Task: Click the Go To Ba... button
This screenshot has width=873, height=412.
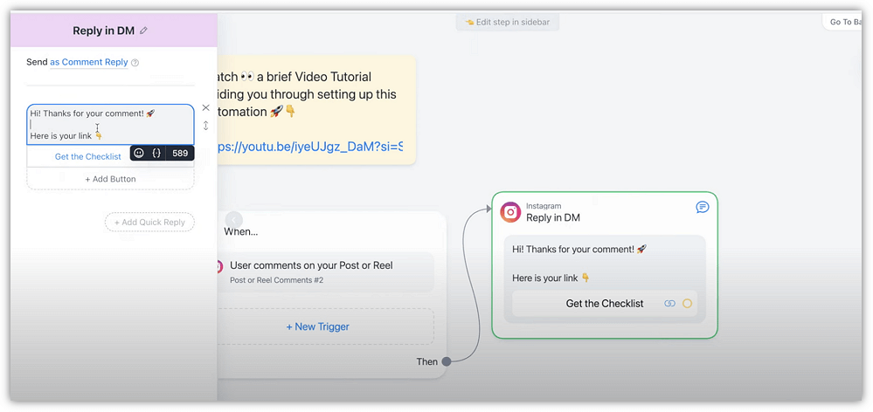Action: 843,22
